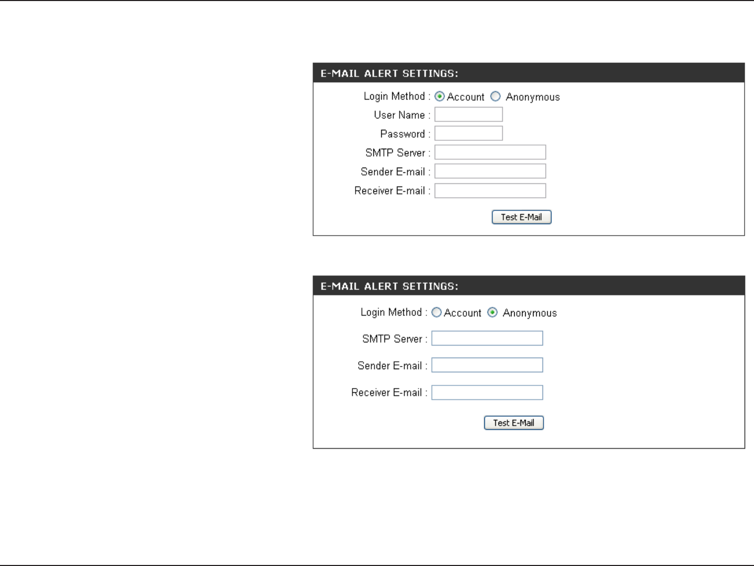Click the Password input field

(469, 134)
